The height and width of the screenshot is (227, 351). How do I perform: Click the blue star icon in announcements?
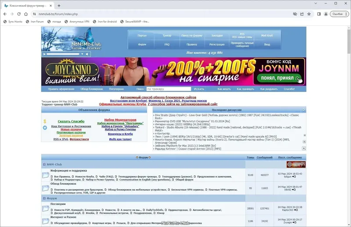[45, 128]
